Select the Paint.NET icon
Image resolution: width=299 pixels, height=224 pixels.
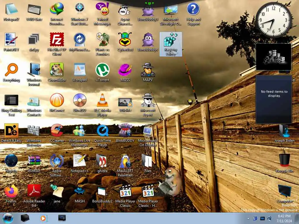click(x=11, y=42)
